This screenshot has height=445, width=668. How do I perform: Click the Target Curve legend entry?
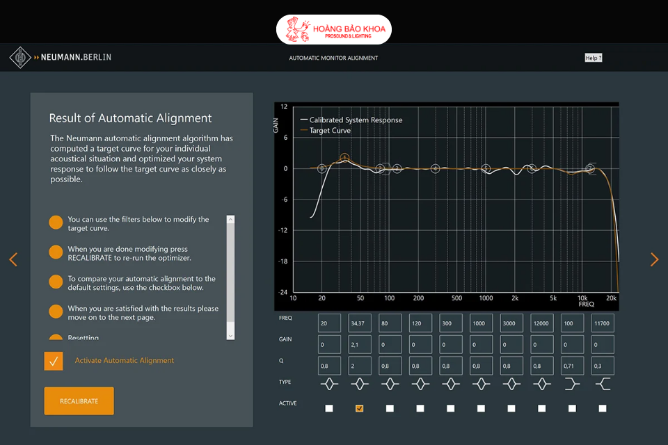pyautogui.click(x=326, y=130)
